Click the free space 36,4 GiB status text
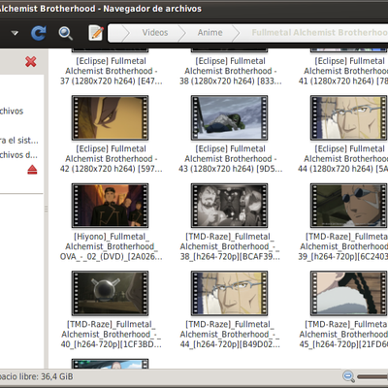This screenshot has width=388, height=388. (x=36, y=376)
